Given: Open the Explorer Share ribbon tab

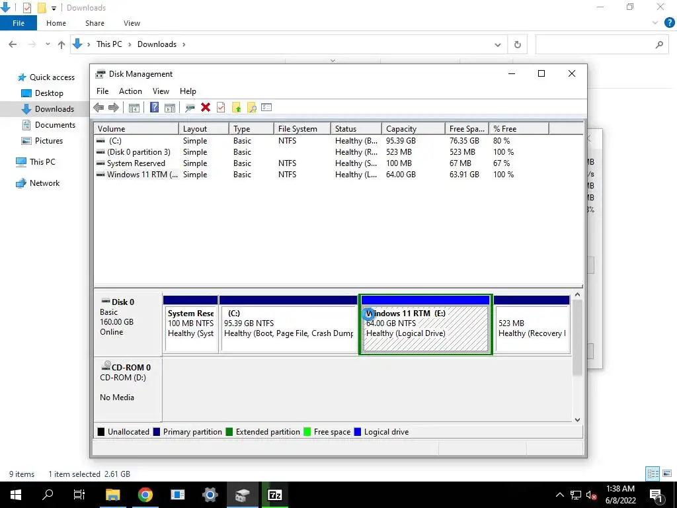Looking at the screenshot, I should (95, 23).
